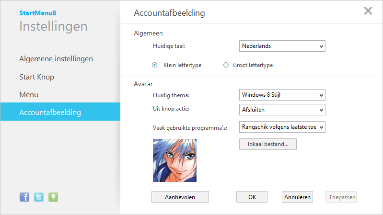Image resolution: width=383 pixels, height=215 pixels.
Task: Open the Huidige taal dropdown
Action: point(282,46)
